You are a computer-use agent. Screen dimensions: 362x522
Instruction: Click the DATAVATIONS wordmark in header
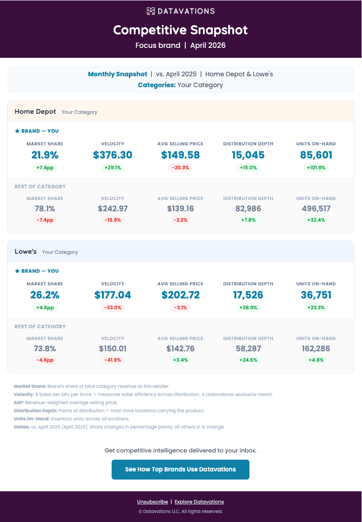click(186, 11)
